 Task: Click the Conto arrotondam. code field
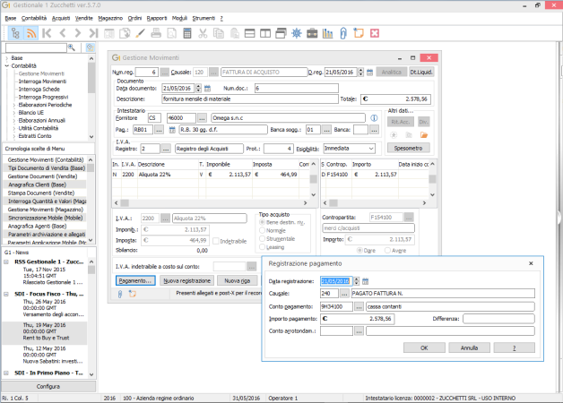[336, 331]
